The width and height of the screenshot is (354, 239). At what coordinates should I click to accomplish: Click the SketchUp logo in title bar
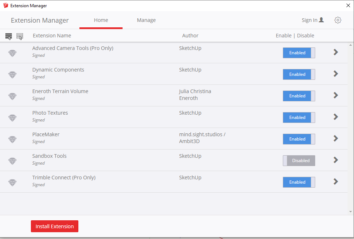click(x=6, y=5)
